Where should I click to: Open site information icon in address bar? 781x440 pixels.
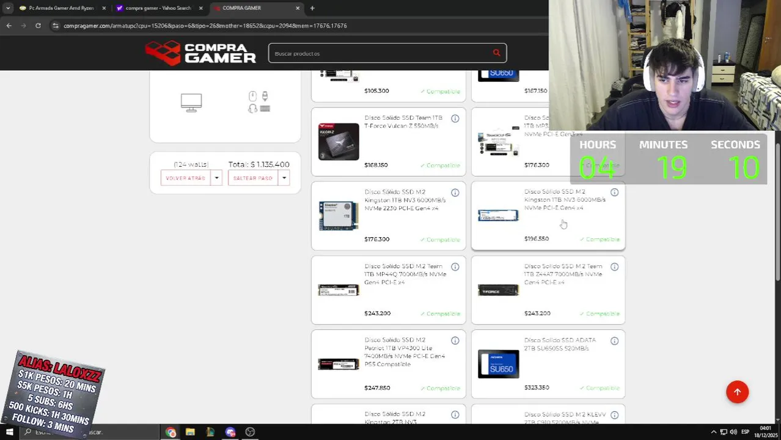coord(55,26)
